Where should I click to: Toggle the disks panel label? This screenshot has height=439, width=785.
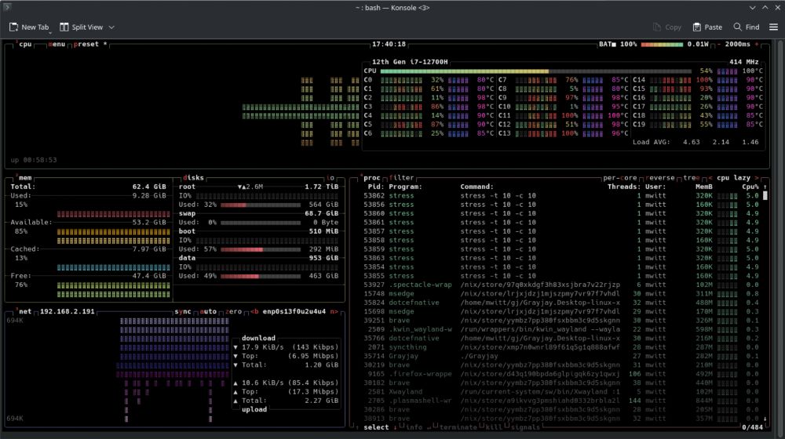(x=193, y=177)
